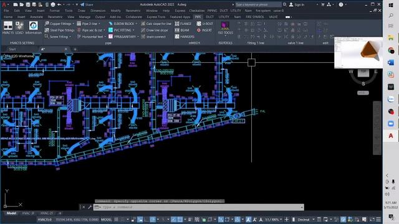Open the Information tool
Viewport: 399px width, 224px height.
tap(33, 28)
